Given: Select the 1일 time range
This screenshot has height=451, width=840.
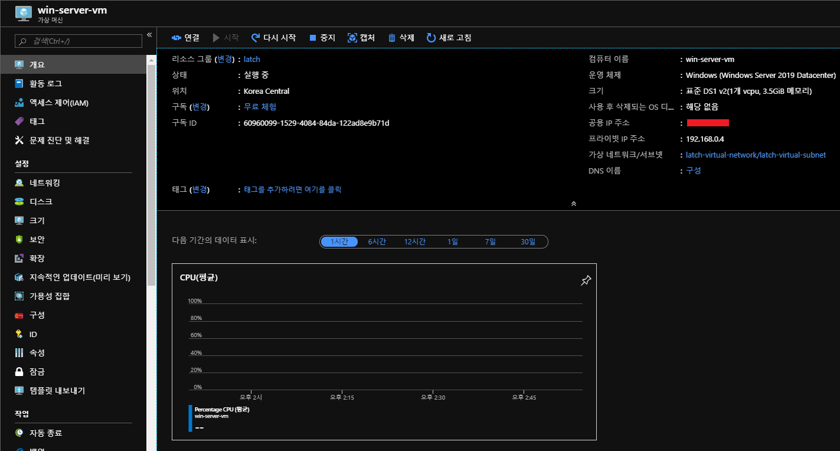Looking at the screenshot, I should point(453,242).
